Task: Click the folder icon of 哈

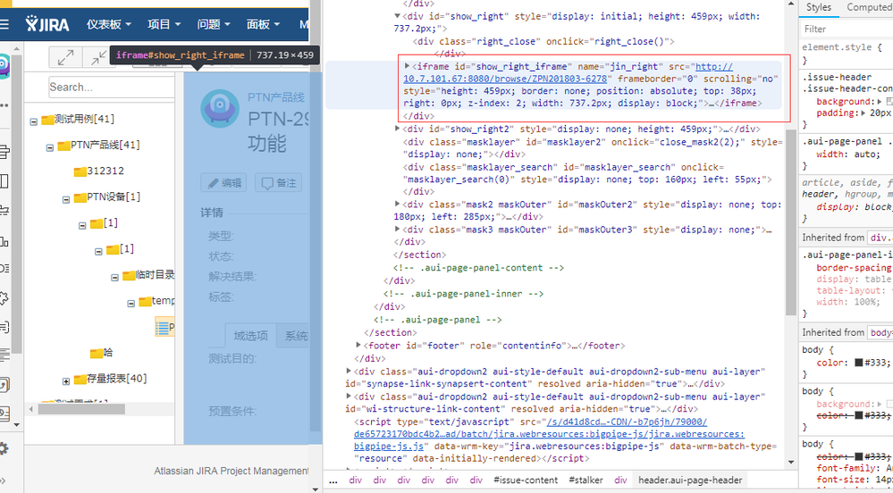Action: pyautogui.click(x=97, y=354)
